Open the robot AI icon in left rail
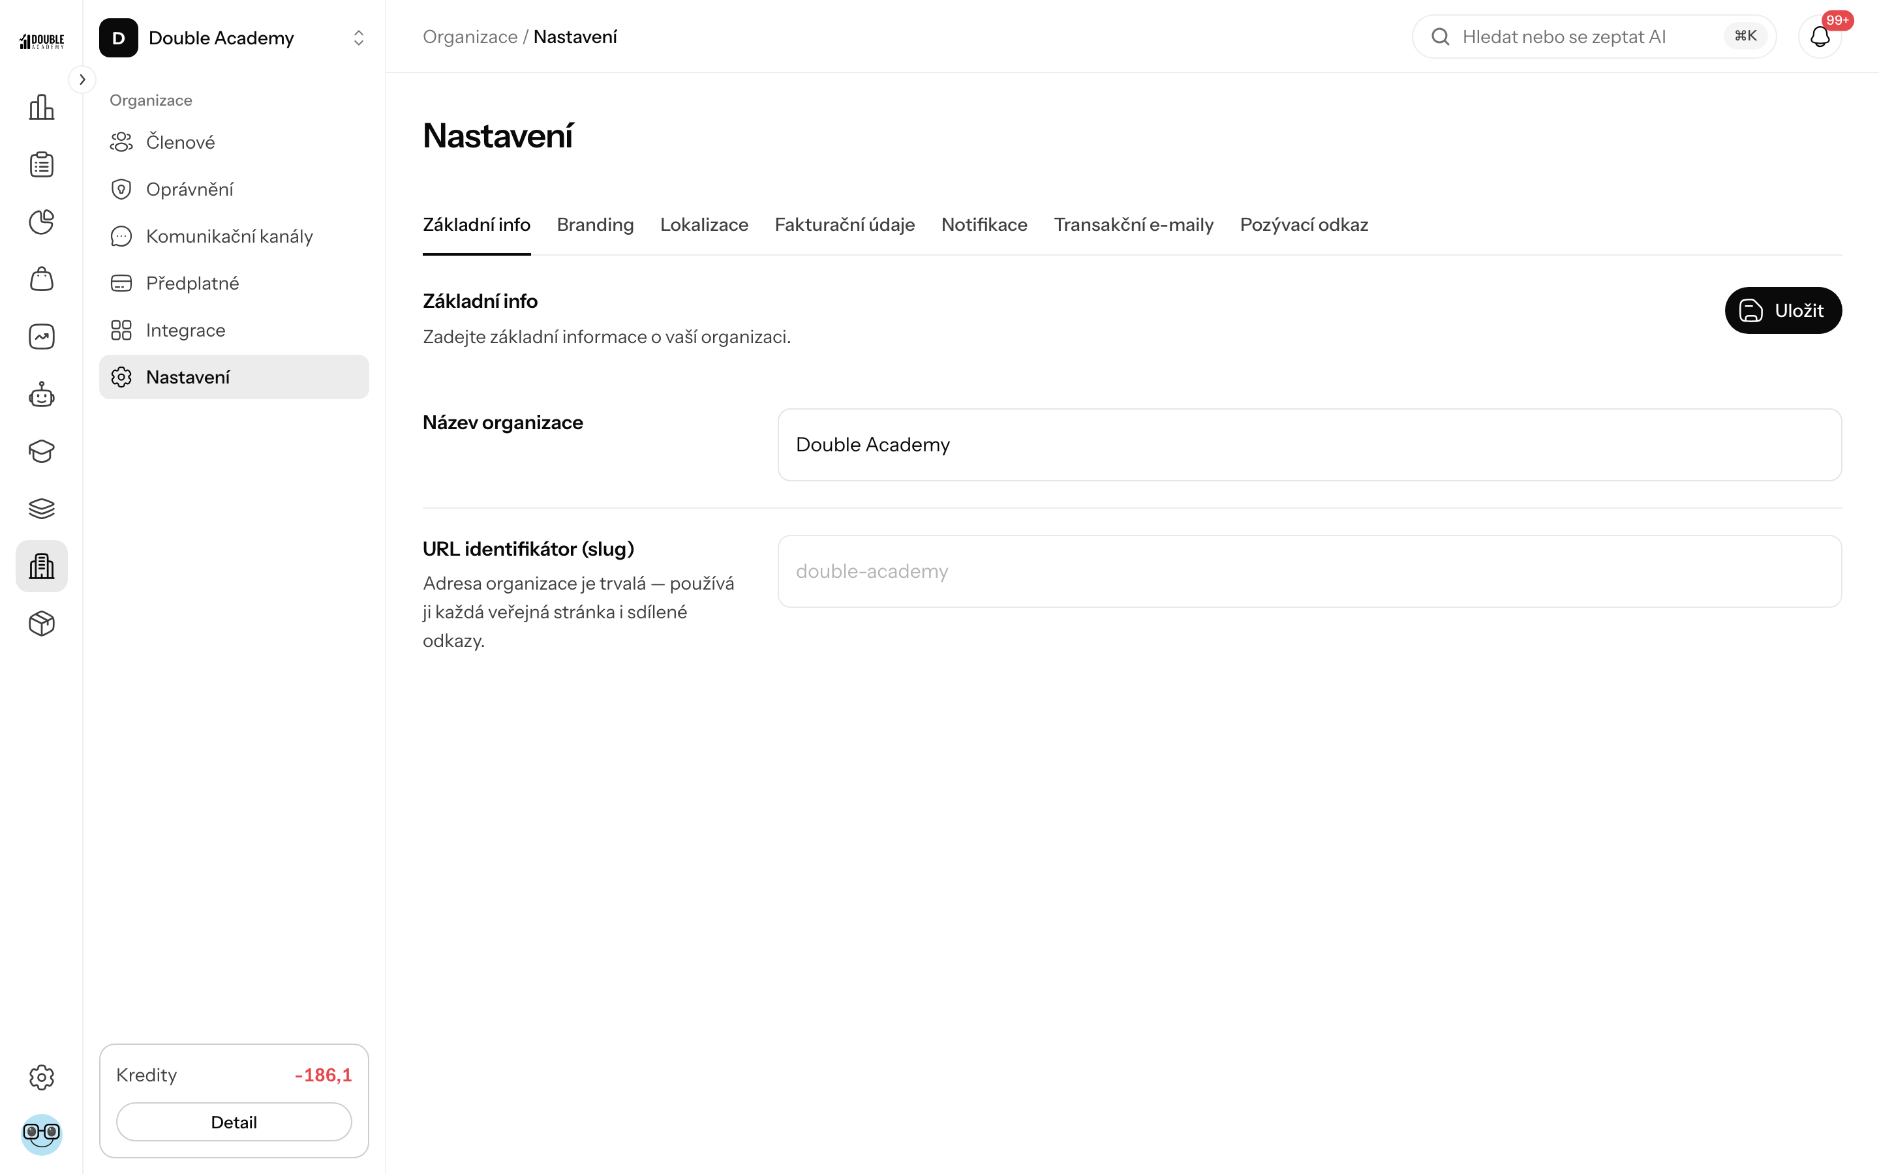 [41, 395]
